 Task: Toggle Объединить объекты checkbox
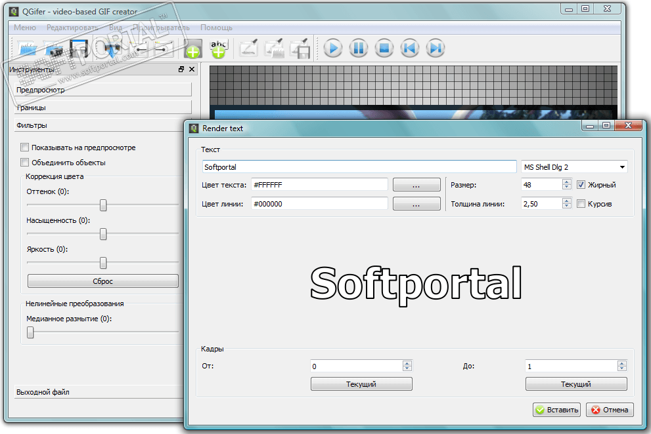(x=24, y=162)
